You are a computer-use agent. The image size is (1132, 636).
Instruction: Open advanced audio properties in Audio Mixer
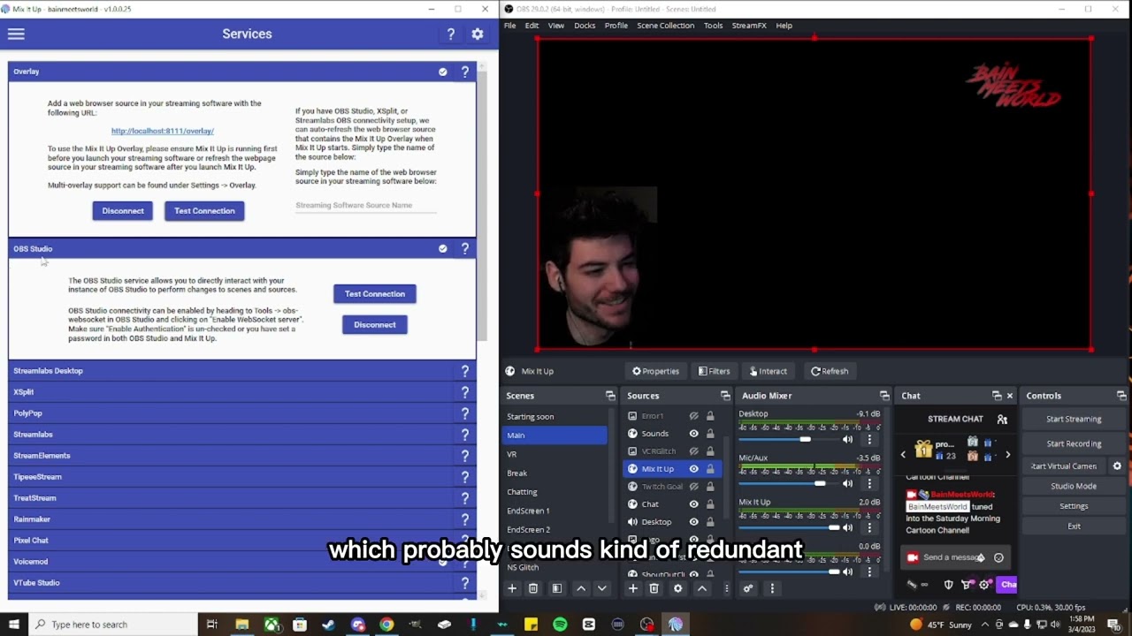[x=748, y=588]
